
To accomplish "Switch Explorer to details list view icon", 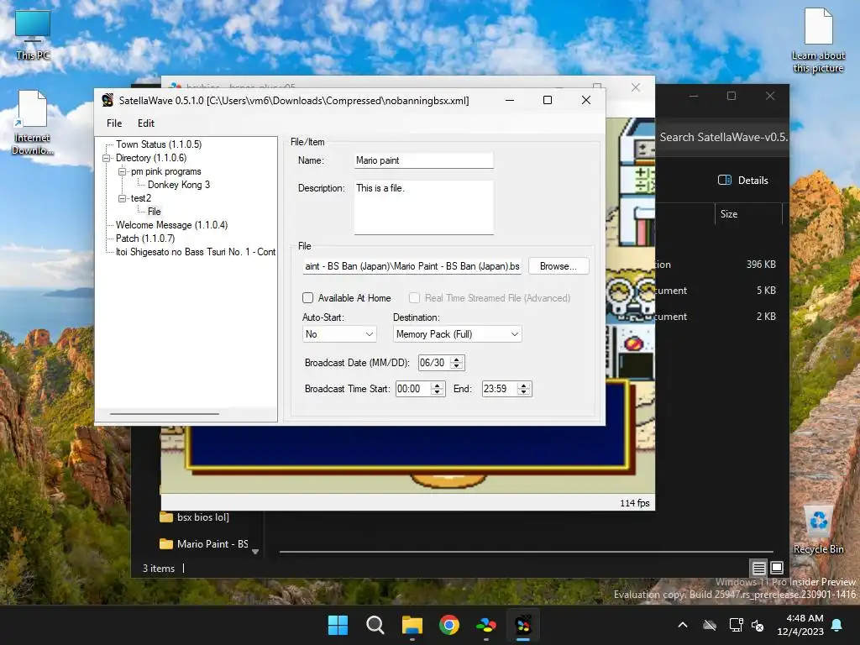I will [x=758, y=568].
